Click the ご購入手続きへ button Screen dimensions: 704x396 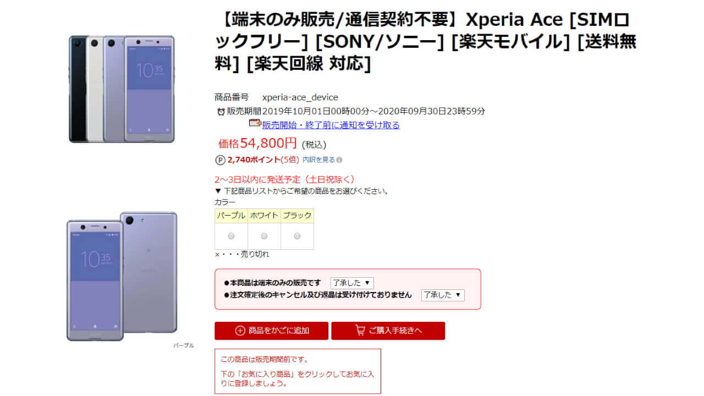[x=388, y=331]
